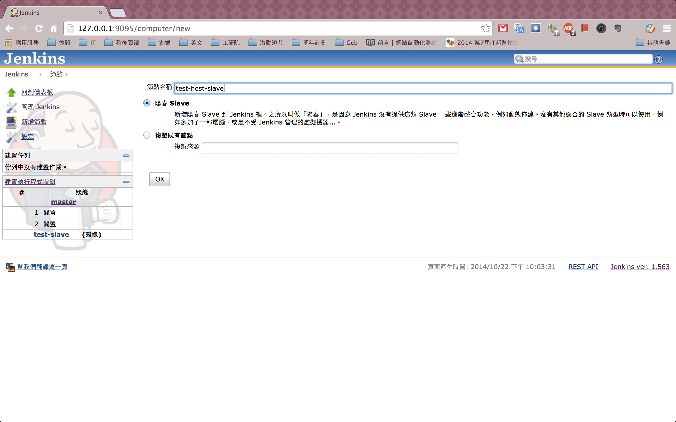Open the 稍後閱讀 bookmarks folder
This screenshot has width=676, height=422.
click(x=121, y=42)
